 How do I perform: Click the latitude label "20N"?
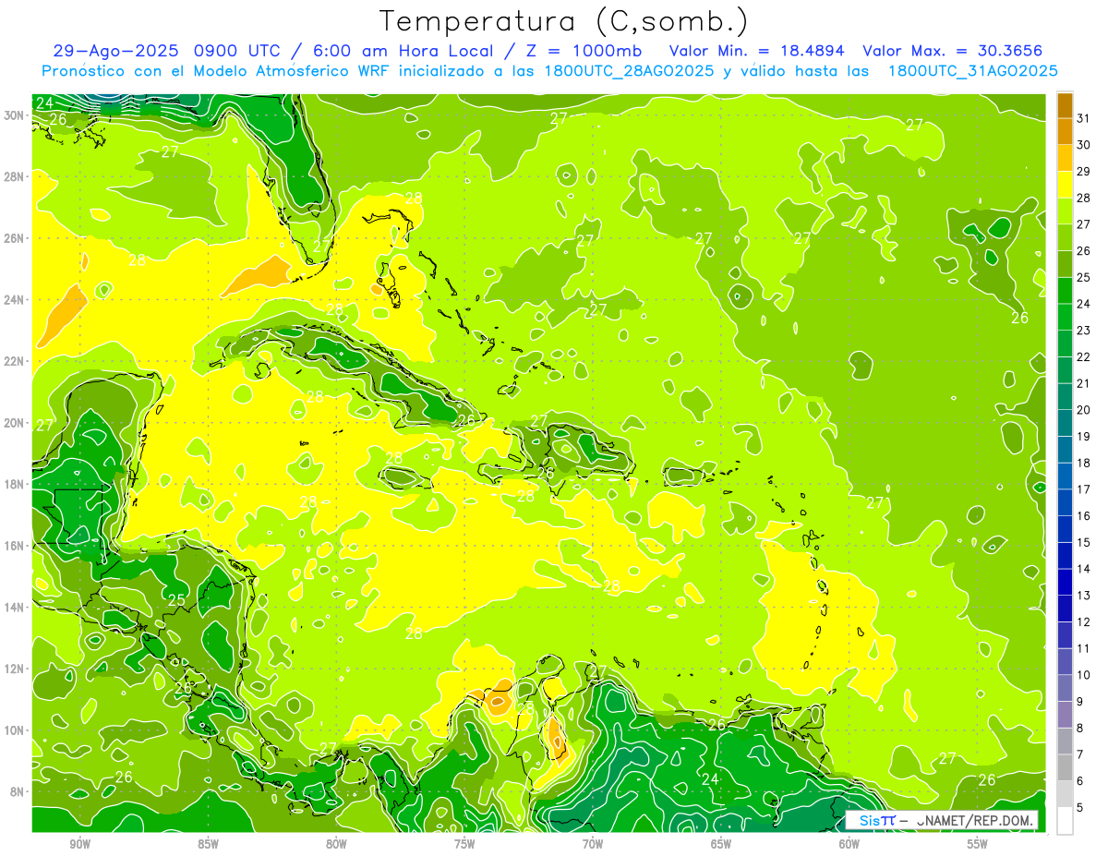click(x=14, y=423)
